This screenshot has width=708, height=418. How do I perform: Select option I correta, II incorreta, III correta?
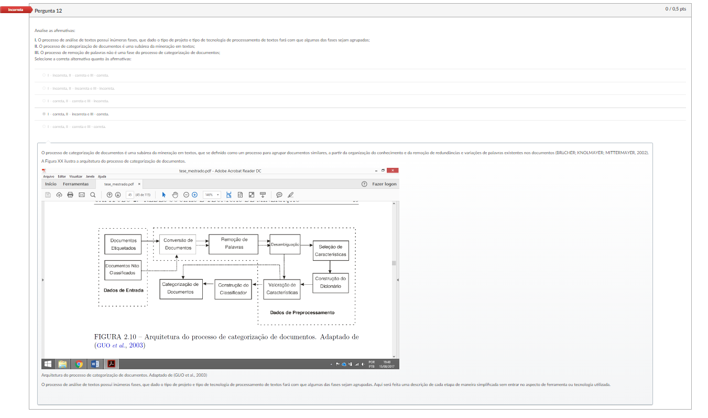44,114
